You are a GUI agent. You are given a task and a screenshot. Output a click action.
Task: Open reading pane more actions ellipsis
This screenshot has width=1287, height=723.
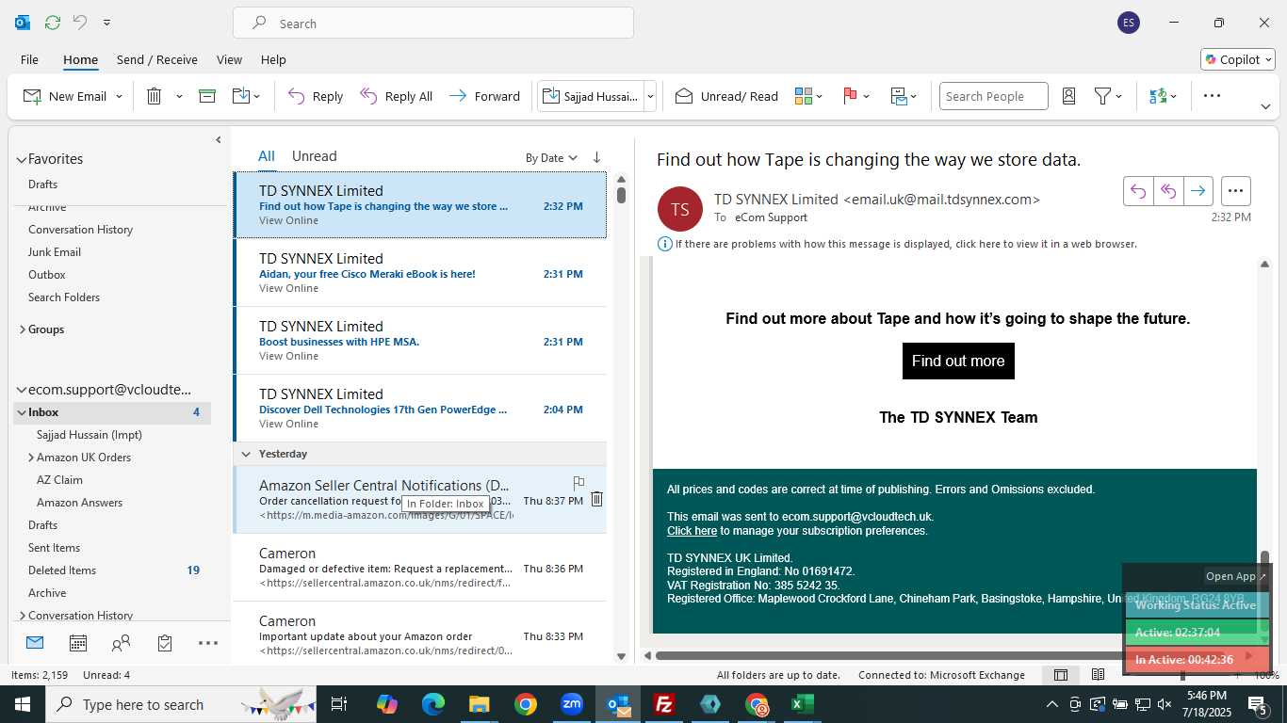click(1236, 191)
